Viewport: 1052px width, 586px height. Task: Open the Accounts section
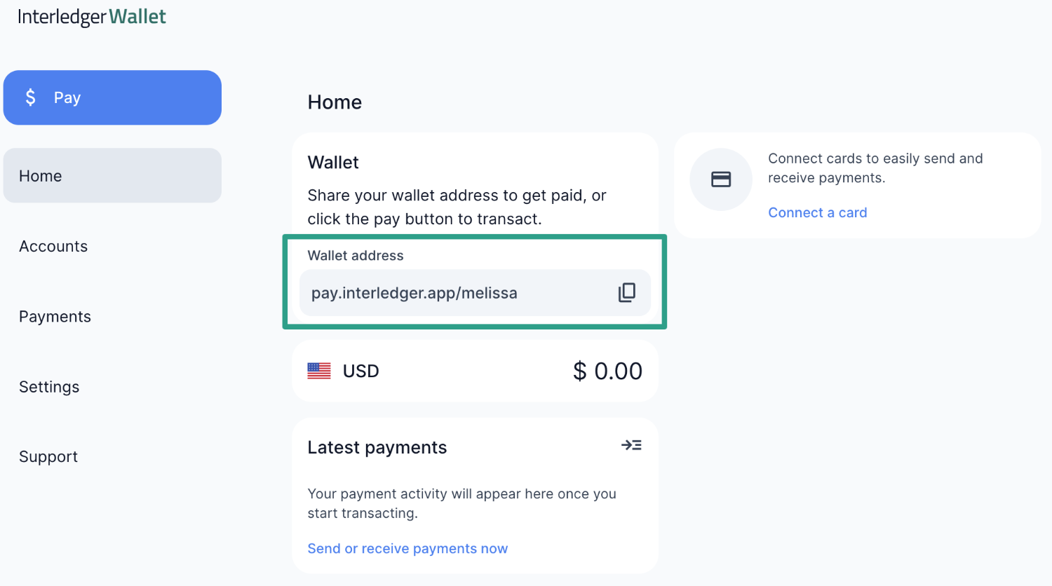click(53, 246)
